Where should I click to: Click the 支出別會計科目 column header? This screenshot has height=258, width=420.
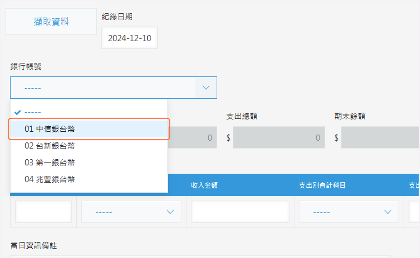(322, 185)
